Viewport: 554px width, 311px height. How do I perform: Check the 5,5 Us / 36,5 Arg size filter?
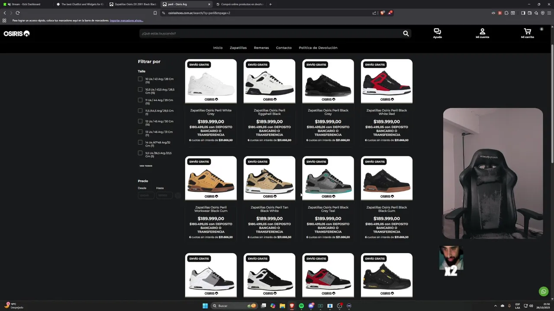140,153
